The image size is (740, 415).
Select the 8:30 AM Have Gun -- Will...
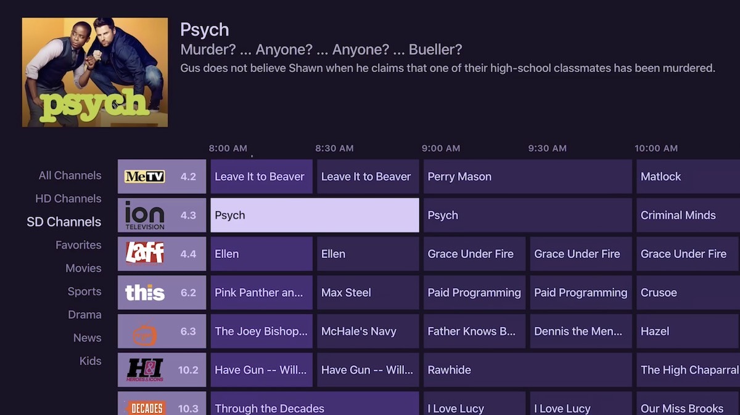click(x=368, y=370)
